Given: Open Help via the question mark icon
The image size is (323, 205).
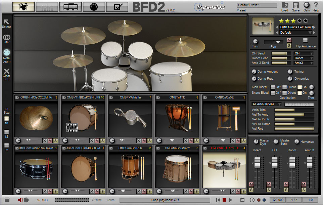Looking at the screenshot, I should [x=316, y=5].
